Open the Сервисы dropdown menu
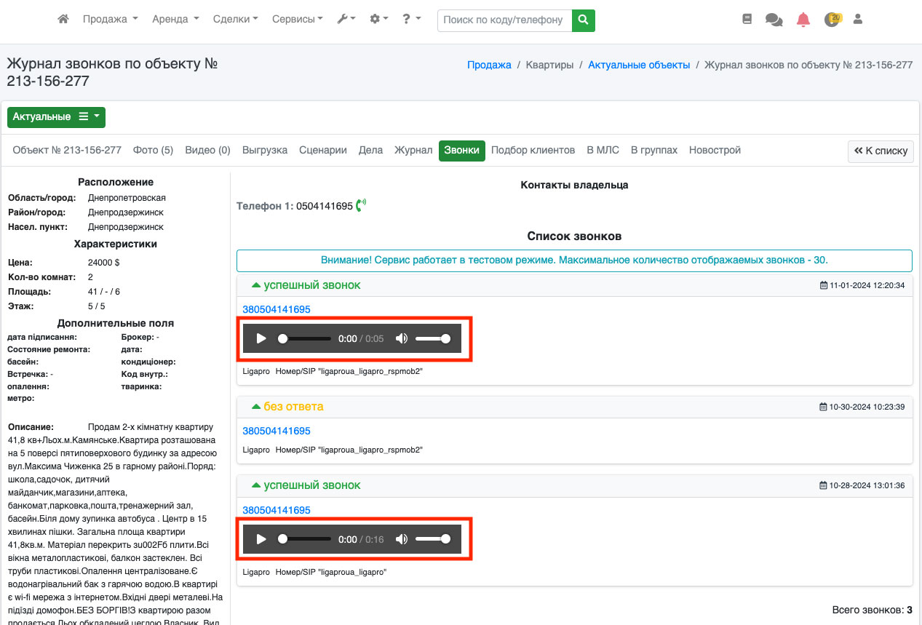 [297, 20]
